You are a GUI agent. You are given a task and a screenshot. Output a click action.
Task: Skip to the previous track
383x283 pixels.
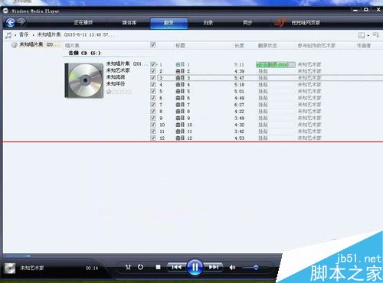tap(177, 267)
